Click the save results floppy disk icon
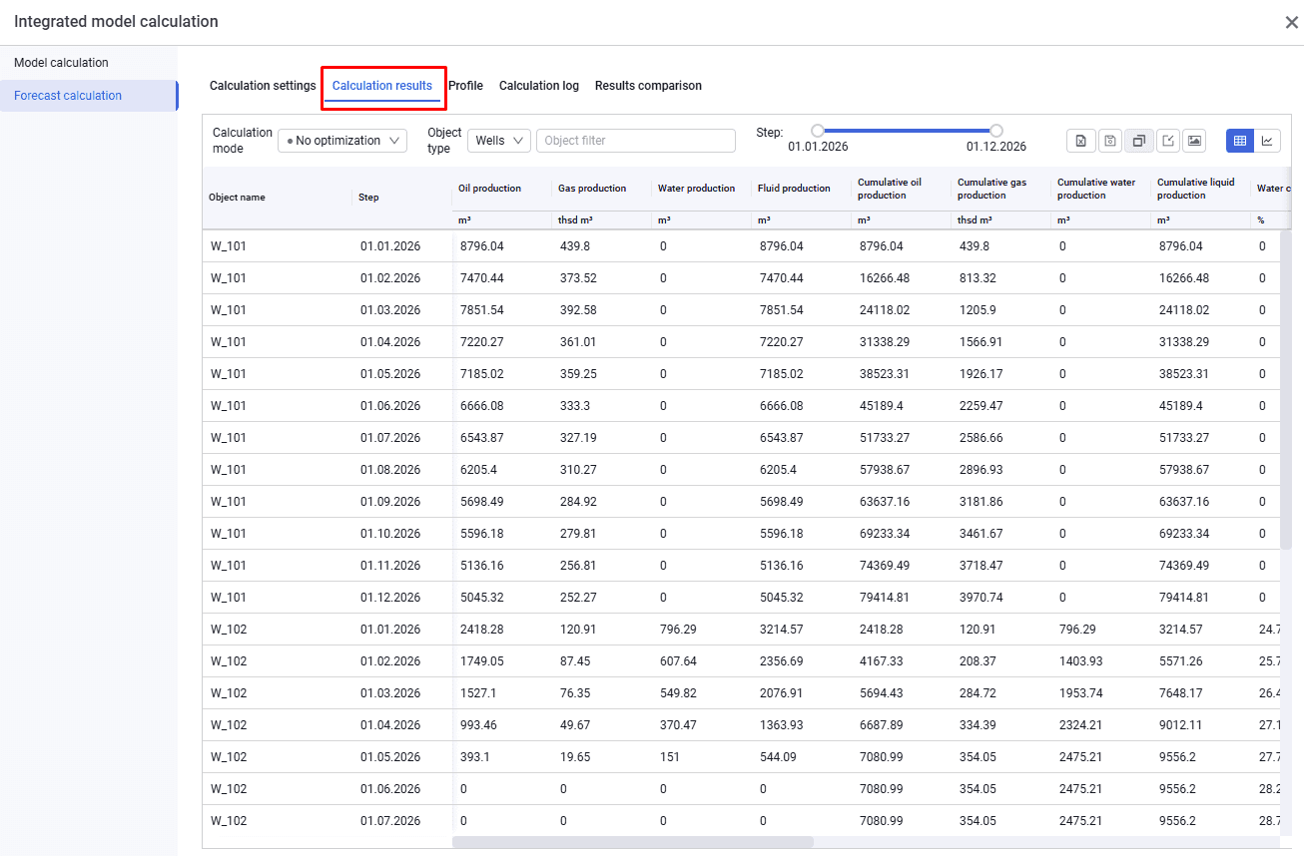Image resolution: width=1304 pixels, height=856 pixels. (x=1109, y=141)
